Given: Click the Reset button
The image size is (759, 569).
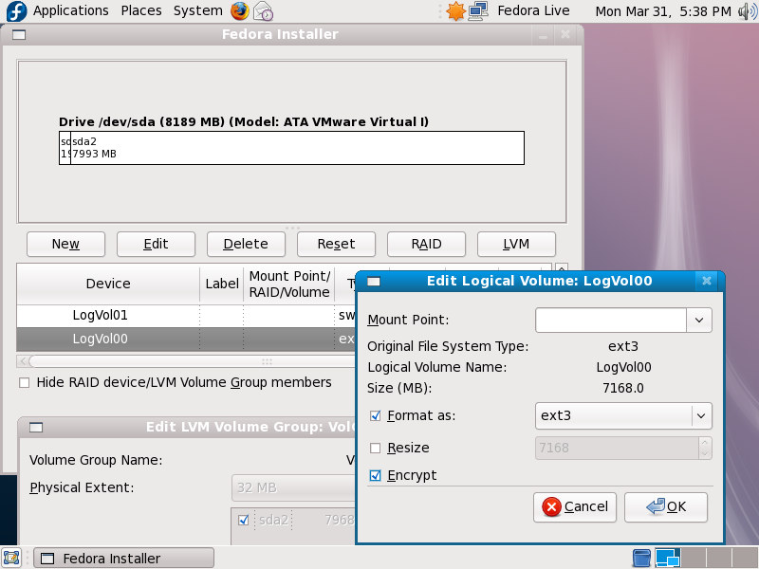Looking at the screenshot, I should point(336,244).
